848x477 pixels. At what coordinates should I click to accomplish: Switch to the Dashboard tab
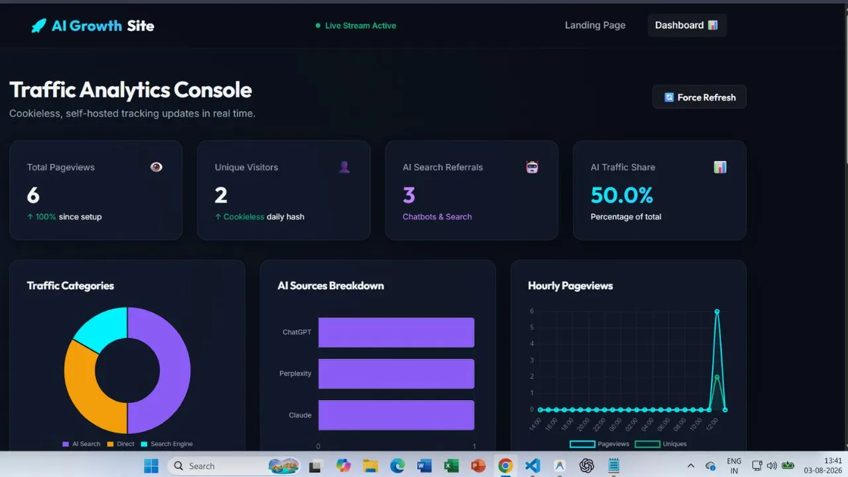coord(686,25)
